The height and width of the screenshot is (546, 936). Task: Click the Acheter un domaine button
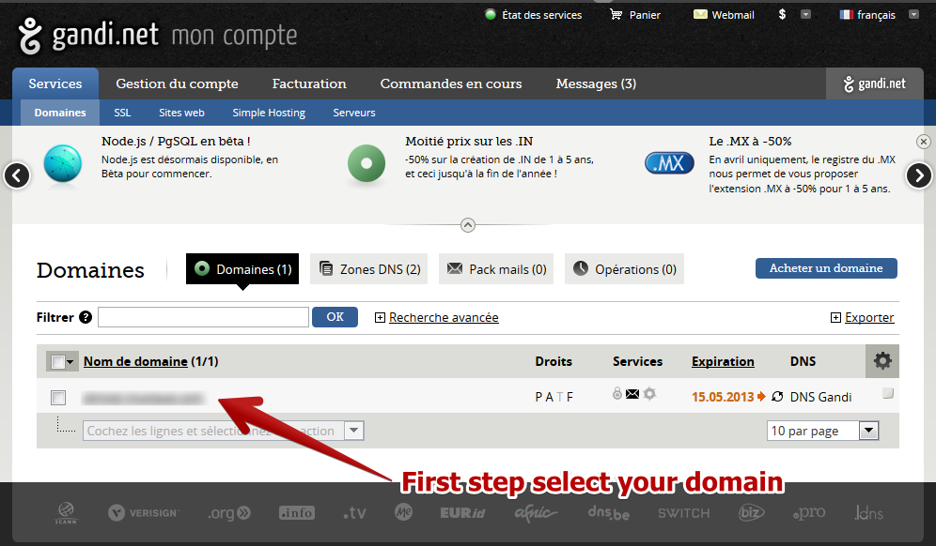(825, 268)
